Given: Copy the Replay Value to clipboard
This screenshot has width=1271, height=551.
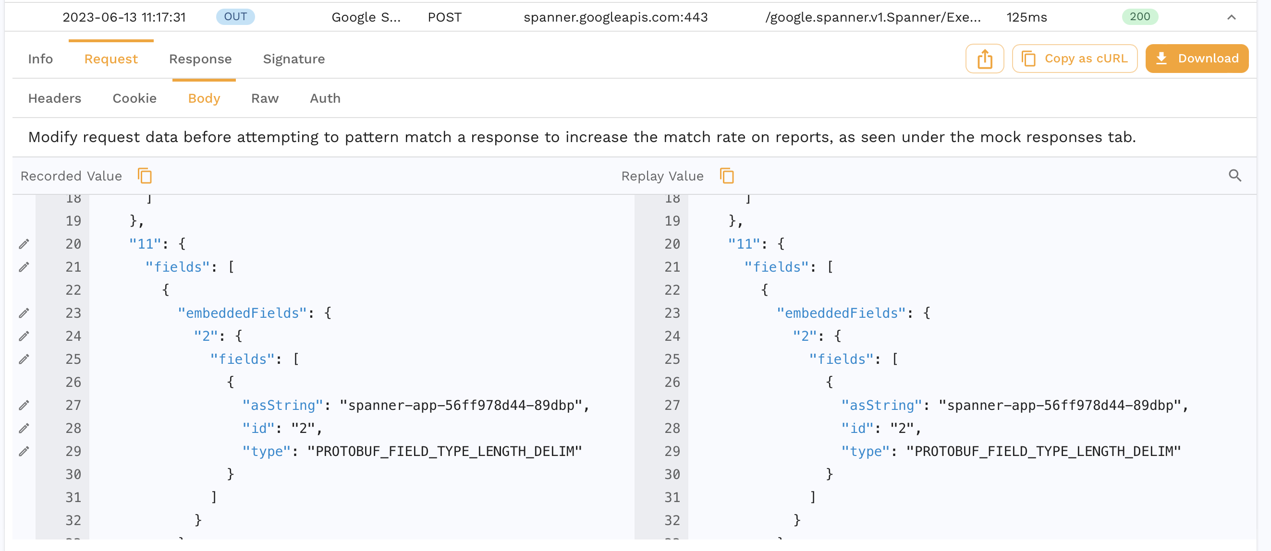Looking at the screenshot, I should pyautogui.click(x=727, y=176).
